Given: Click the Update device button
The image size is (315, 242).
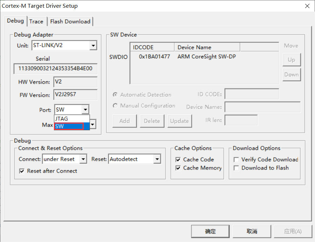Looking at the screenshot, I should [180, 121].
